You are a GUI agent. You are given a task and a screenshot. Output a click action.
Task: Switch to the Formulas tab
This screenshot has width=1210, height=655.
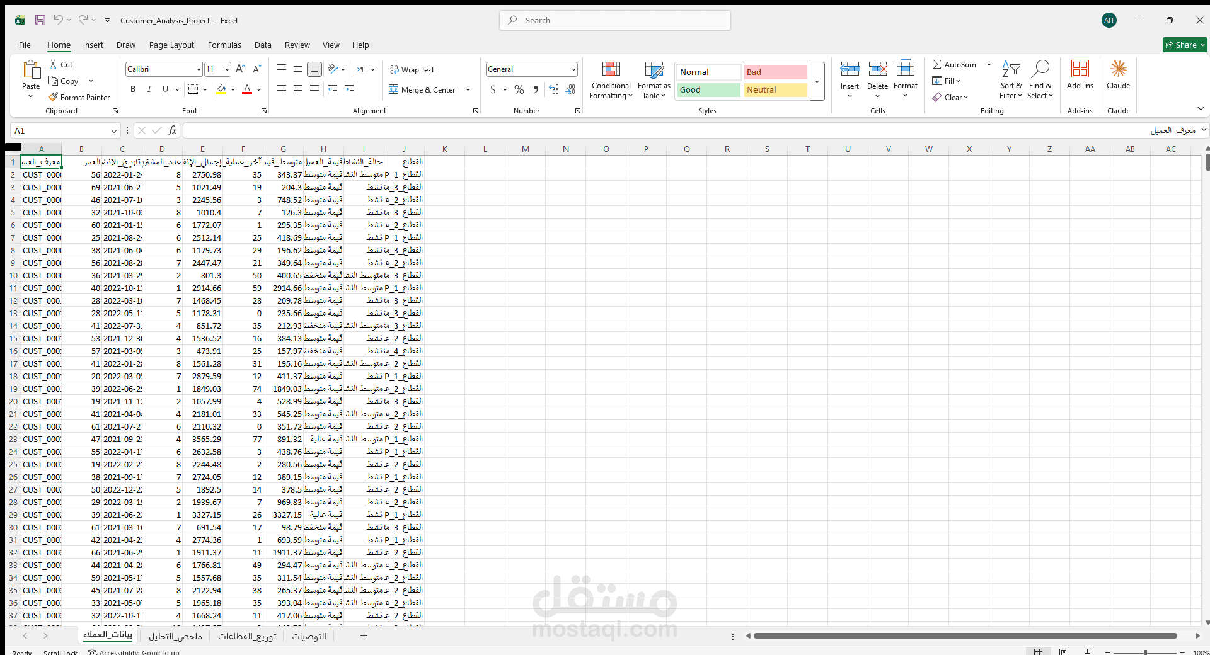[x=224, y=45]
